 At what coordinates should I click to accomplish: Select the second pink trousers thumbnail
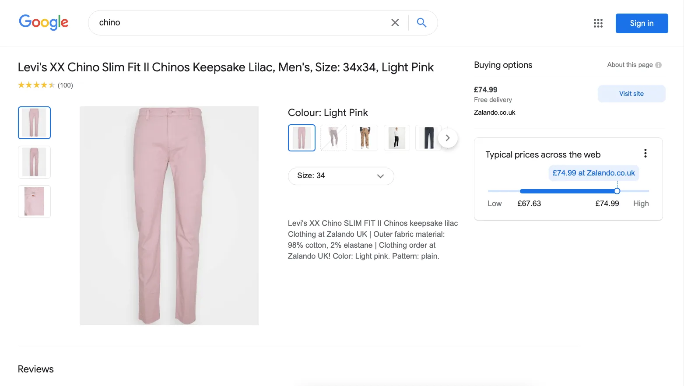pos(34,162)
